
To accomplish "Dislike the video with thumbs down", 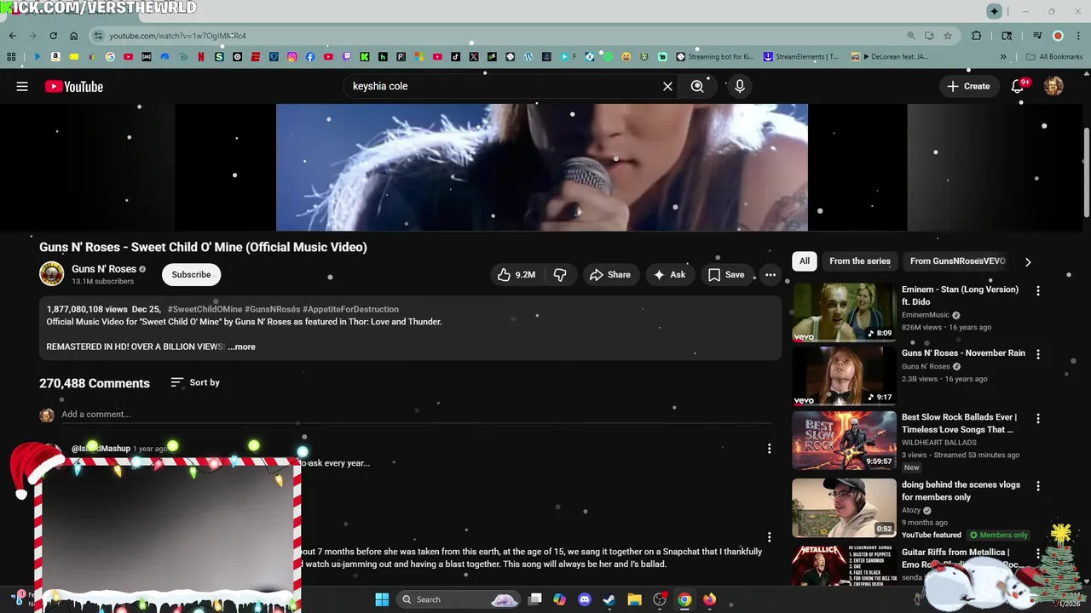I will (x=560, y=274).
